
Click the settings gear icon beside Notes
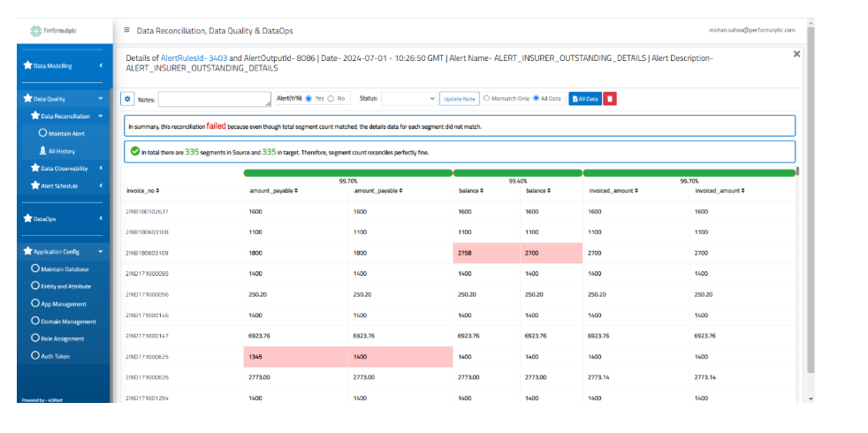point(127,99)
